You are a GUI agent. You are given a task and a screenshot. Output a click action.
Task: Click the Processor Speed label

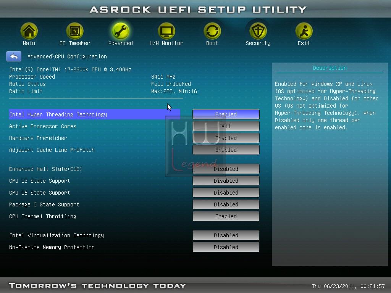tap(32, 77)
